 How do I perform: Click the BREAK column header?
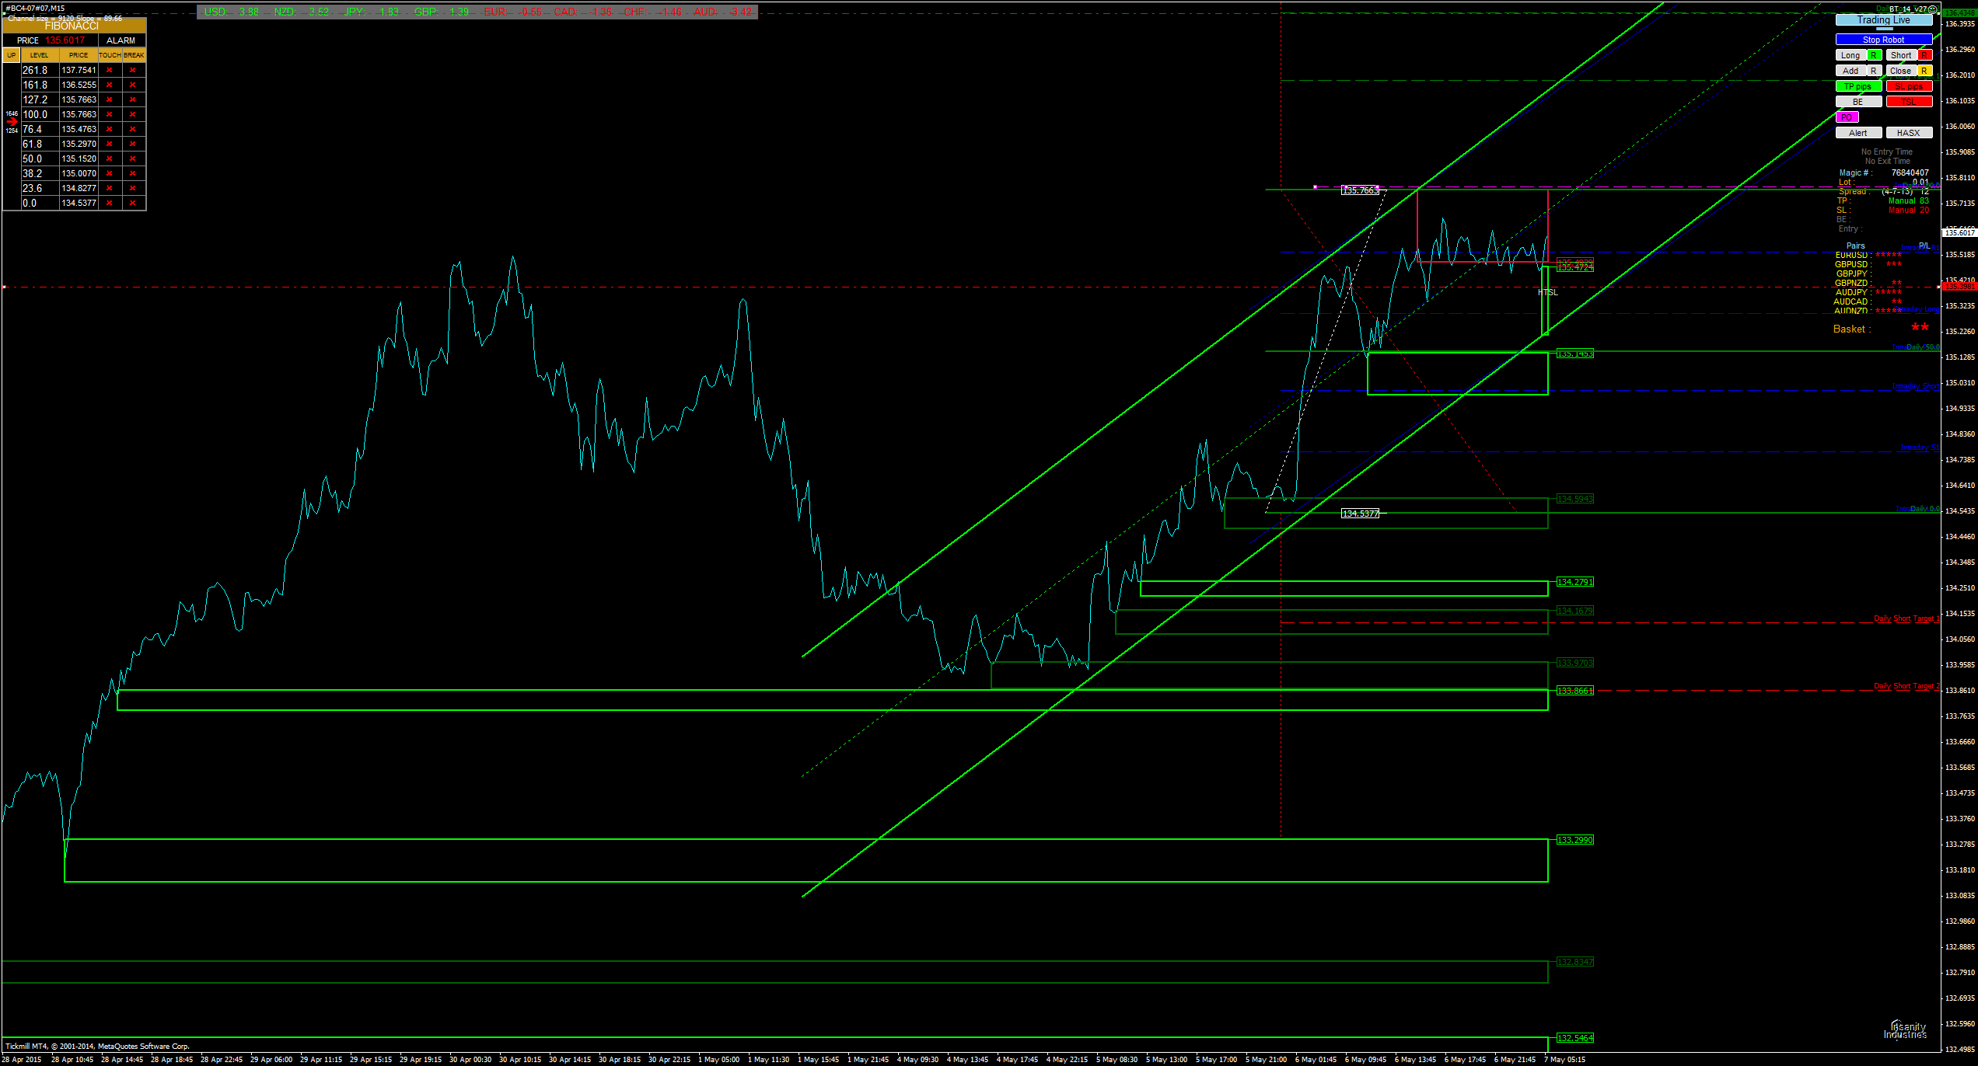pyautogui.click(x=134, y=55)
